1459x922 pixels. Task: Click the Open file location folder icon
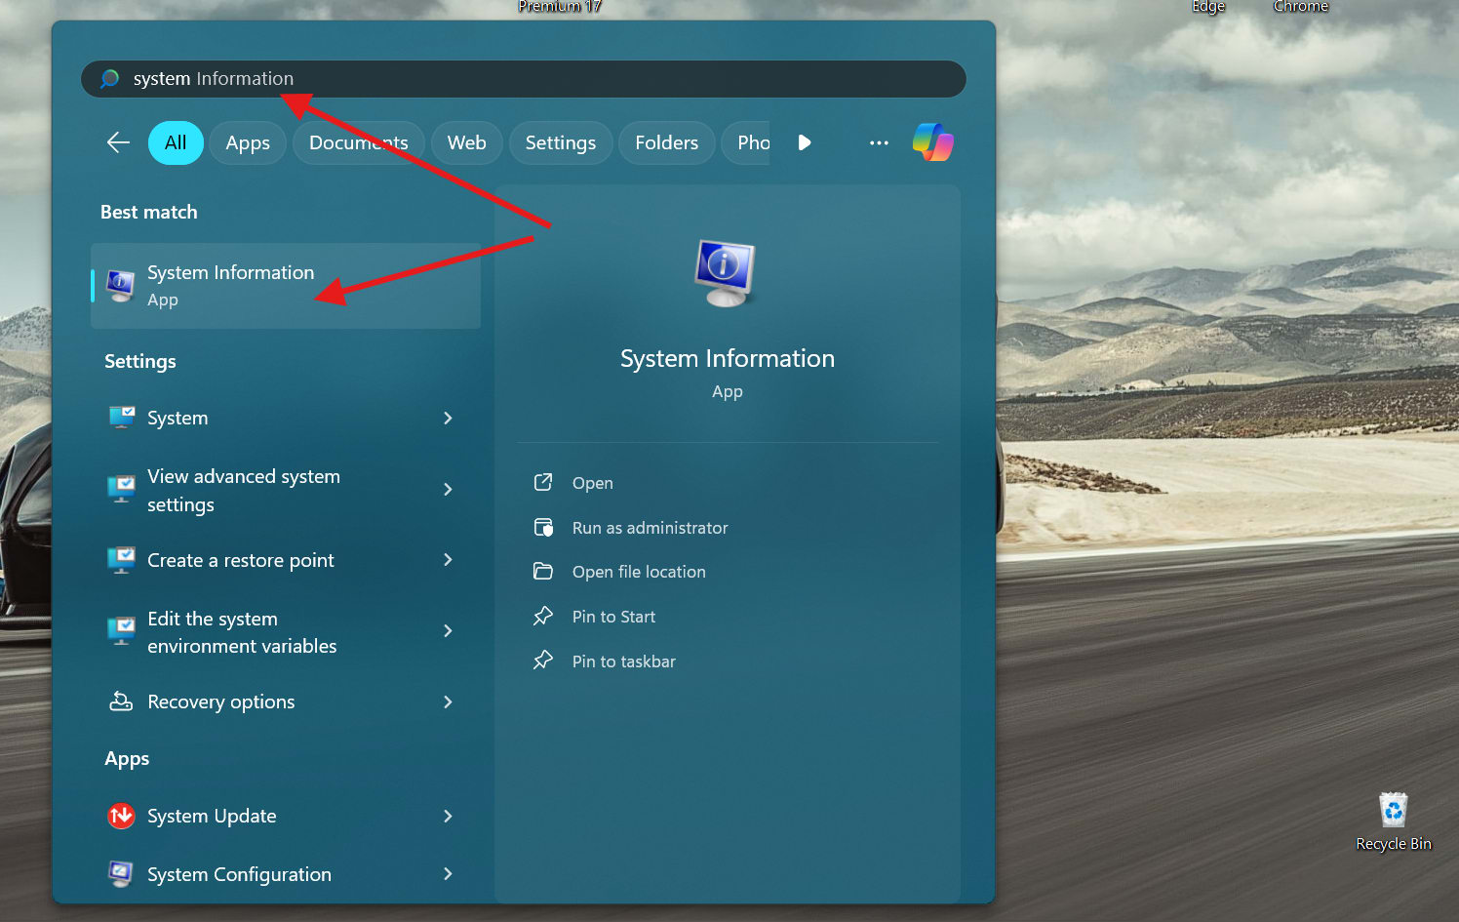[x=543, y=571]
